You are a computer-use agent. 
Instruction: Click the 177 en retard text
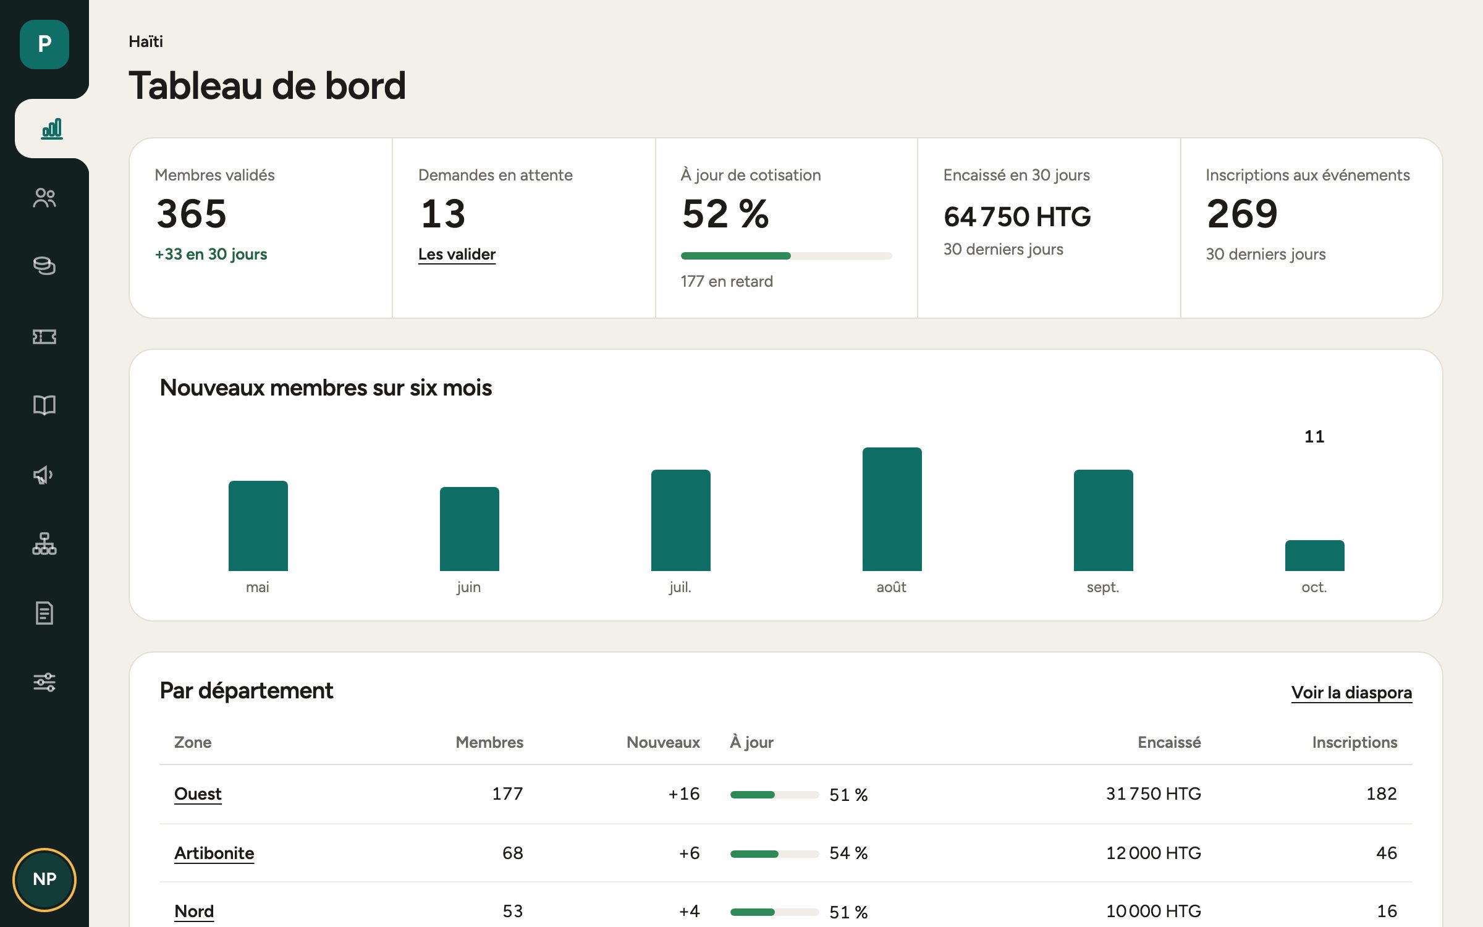(x=727, y=281)
